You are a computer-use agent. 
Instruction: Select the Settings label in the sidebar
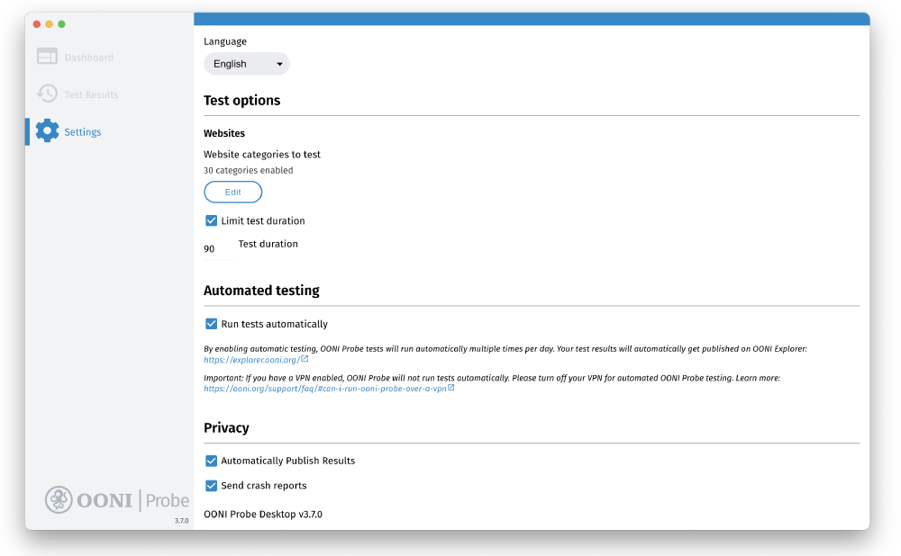[83, 130]
